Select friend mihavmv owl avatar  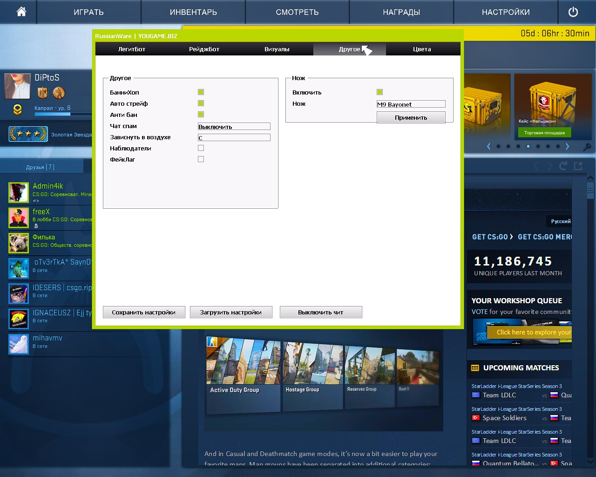19,344
